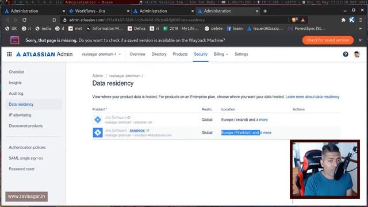Screen dimensions: 368x207
Task: Click the Atlassian Admin logo
Action: [44, 54]
